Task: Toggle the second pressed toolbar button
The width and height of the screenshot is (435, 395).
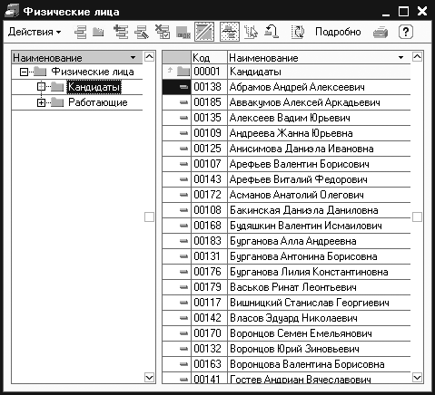Action: click(230, 32)
